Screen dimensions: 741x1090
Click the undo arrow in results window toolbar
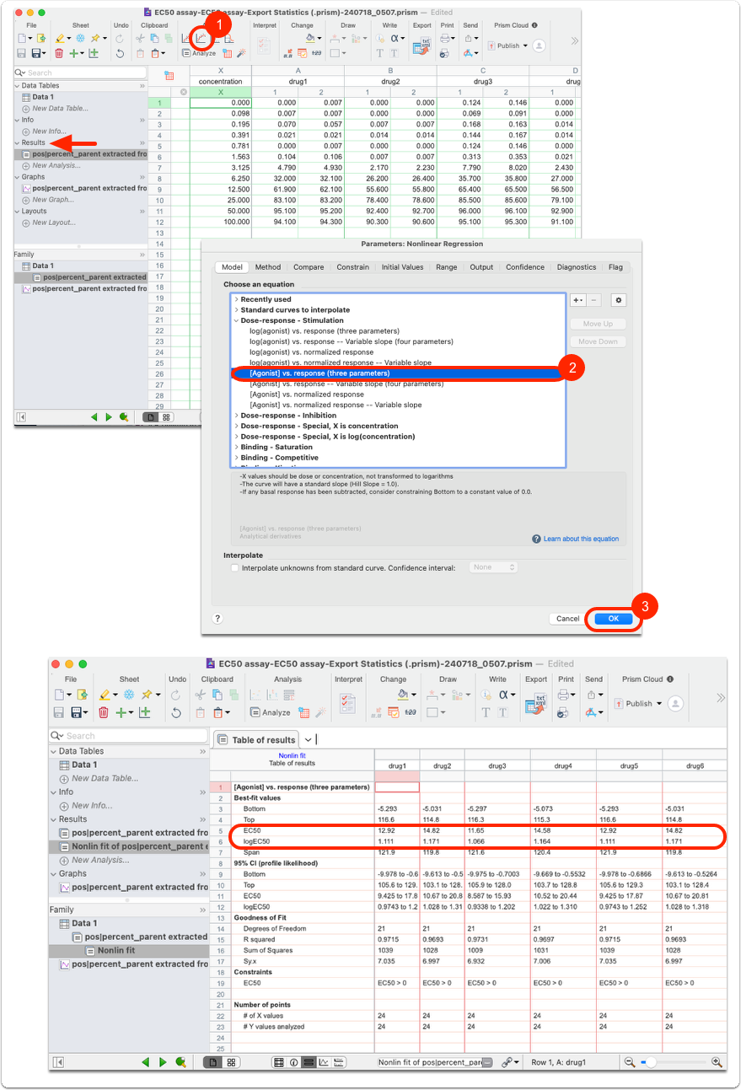pyautogui.click(x=176, y=712)
